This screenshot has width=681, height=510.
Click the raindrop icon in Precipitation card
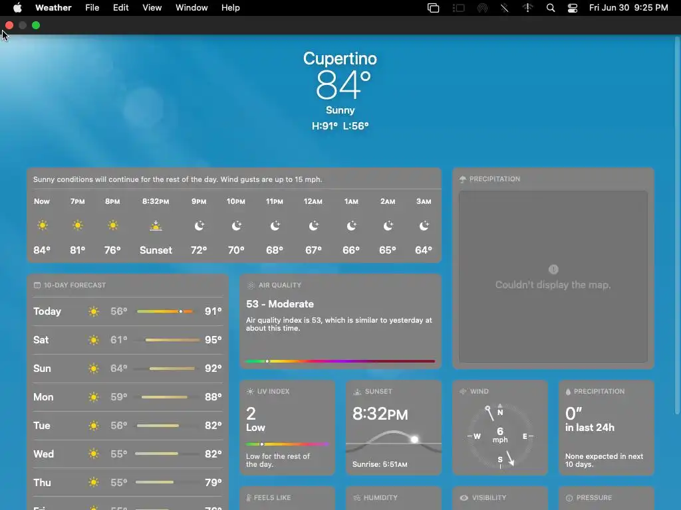[x=568, y=391]
